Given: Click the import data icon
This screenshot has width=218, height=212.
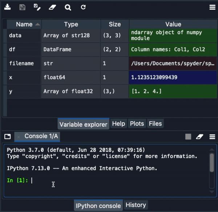Looking at the screenshot, I should pyautogui.click(x=7, y=7).
